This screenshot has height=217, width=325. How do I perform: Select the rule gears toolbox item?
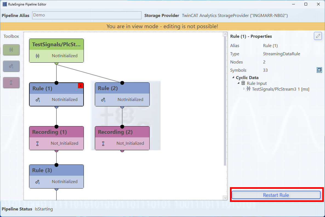[x=11, y=66]
